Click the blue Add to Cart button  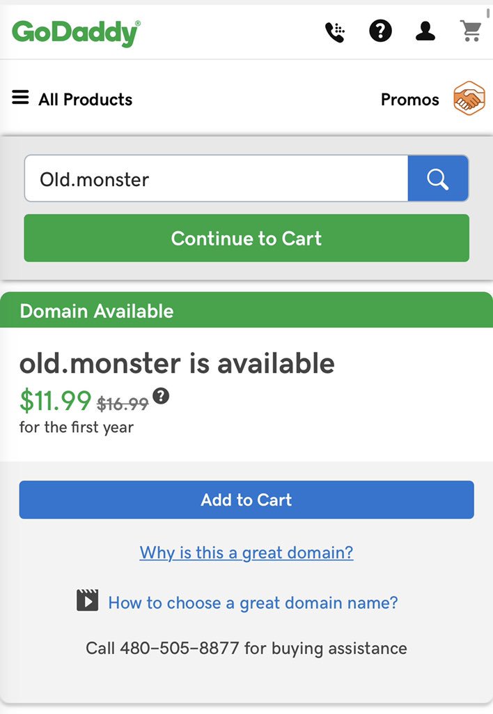point(246,499)
